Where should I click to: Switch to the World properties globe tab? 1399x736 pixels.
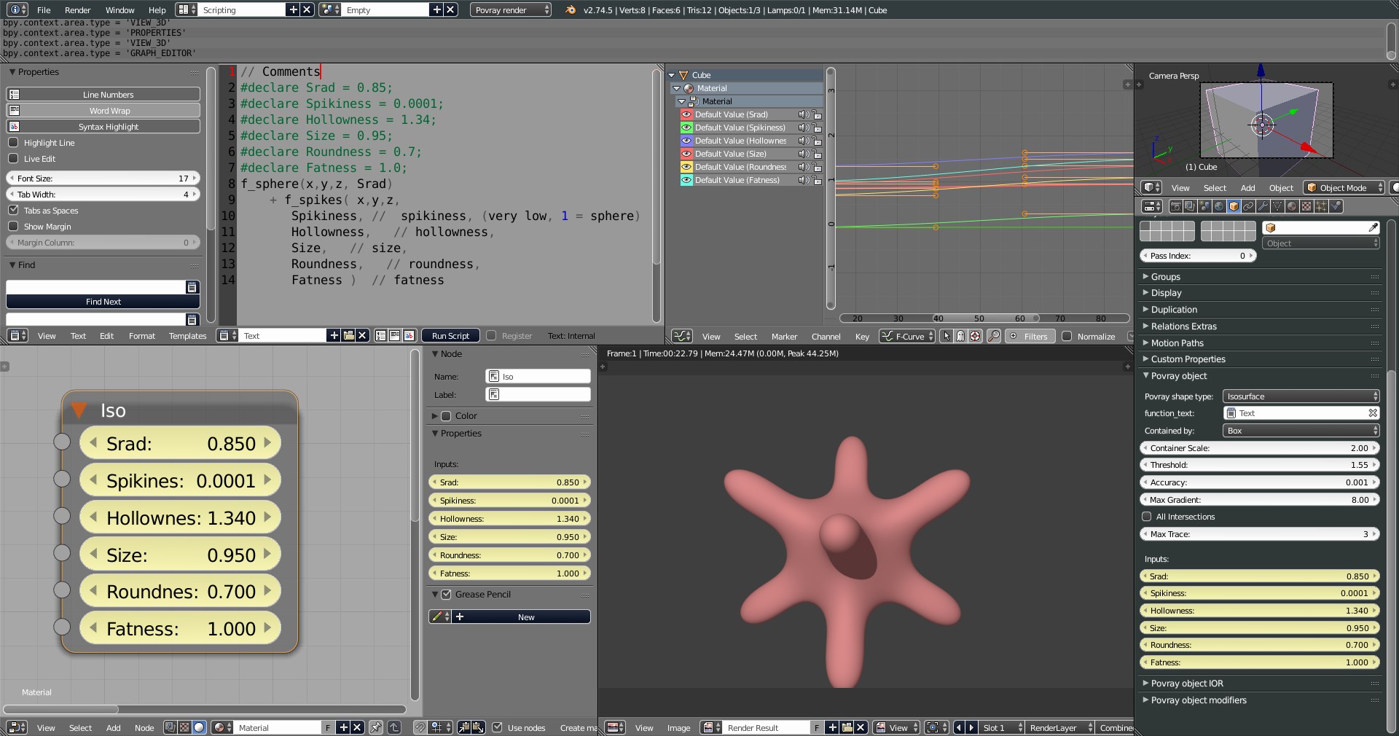[1219, 207]
